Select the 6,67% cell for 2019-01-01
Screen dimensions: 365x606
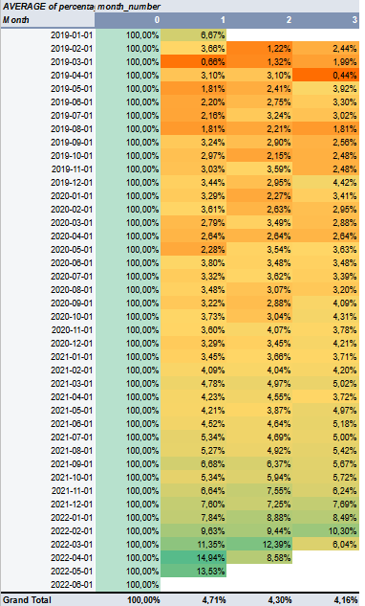pos(194,35)
